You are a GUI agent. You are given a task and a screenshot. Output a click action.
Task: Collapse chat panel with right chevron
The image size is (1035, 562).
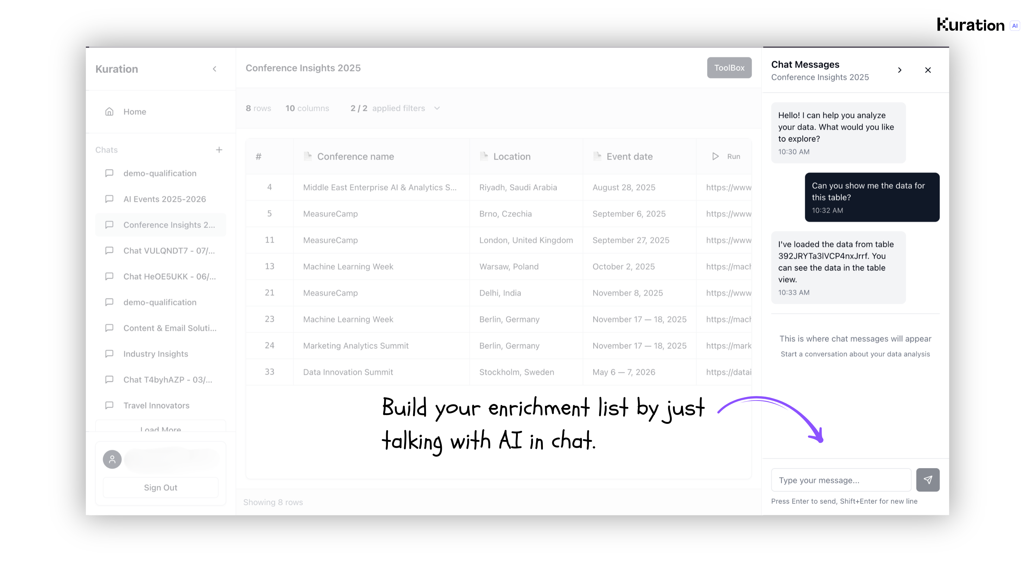(899, 70)
